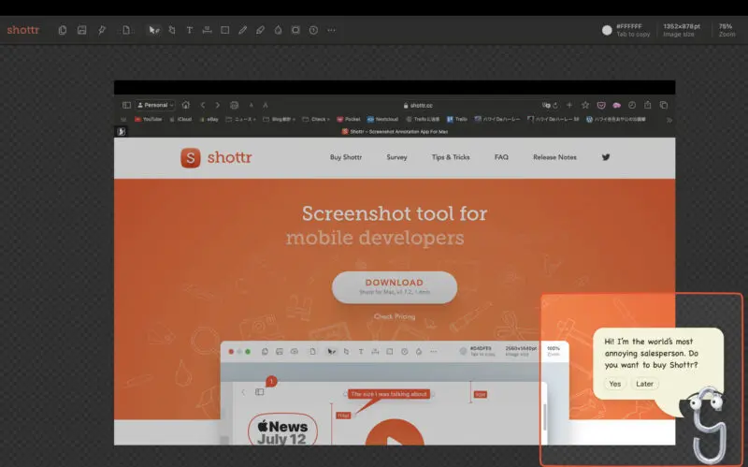The width and height of the screenshot is (748, 467).
Task: Click the 1352×878pt image size control
Action: point(679,30)
